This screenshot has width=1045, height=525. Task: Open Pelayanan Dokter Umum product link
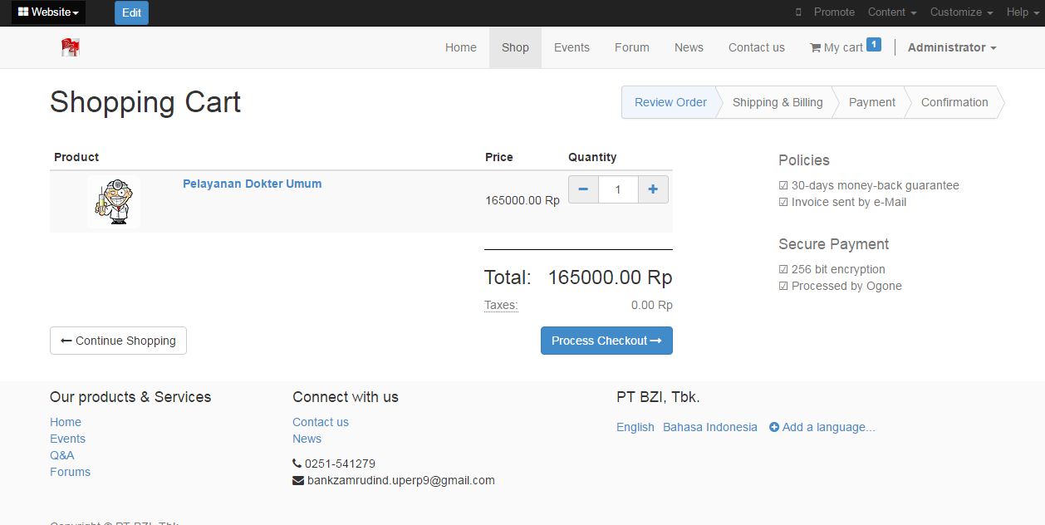point(252,184)
